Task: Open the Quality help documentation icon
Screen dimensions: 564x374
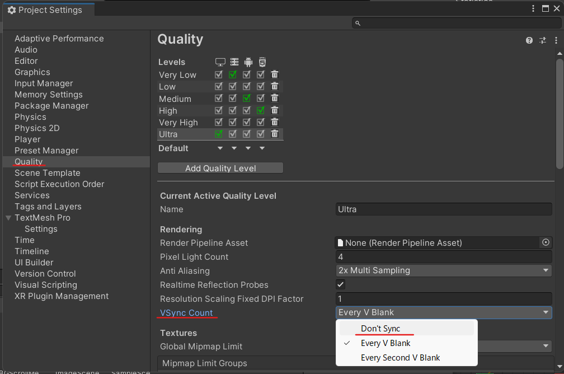Action: click(x=529, y=40)
